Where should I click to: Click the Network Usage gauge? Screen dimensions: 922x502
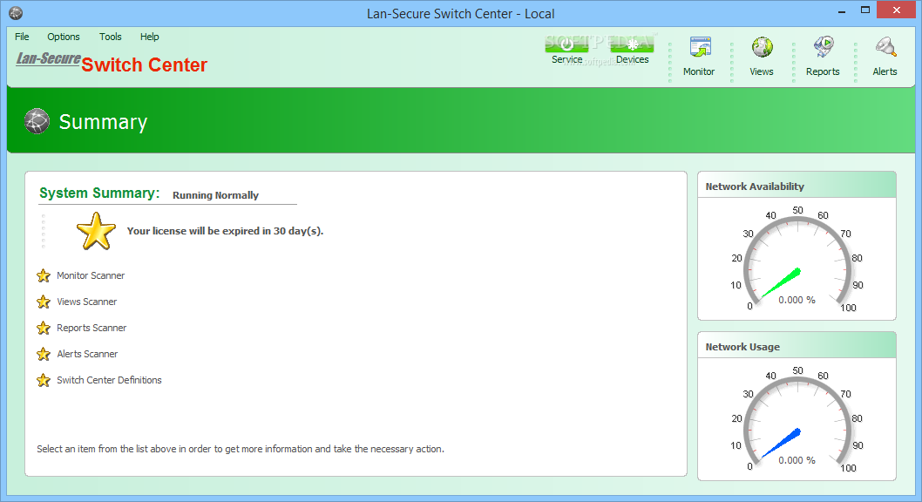(797, 422)
